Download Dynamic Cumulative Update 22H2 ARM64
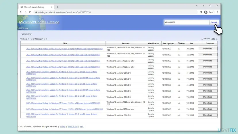Screen dimensions: 238x134 [x=208, y=91]
